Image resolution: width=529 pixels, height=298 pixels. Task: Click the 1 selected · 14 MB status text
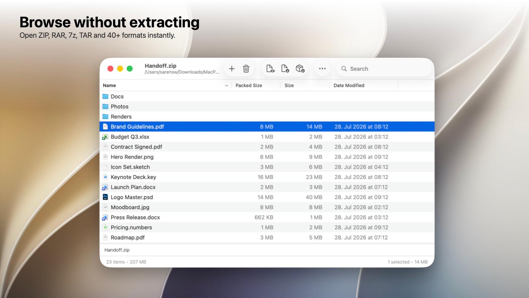[x=408, y=262]
